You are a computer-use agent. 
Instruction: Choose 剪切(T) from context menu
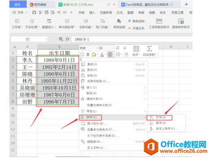[113, 70]
